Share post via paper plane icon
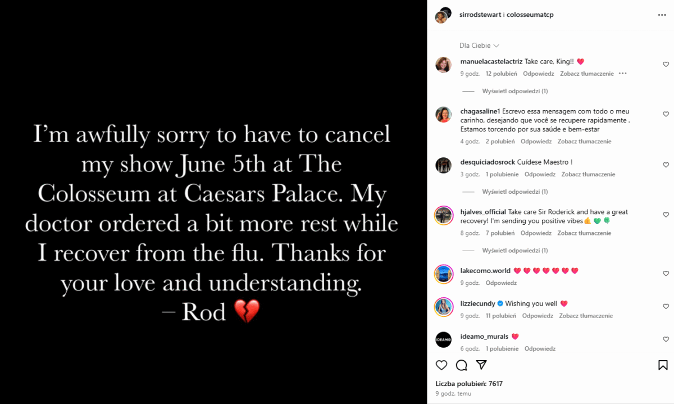This screenshot has width=674, height=404. 481,365
